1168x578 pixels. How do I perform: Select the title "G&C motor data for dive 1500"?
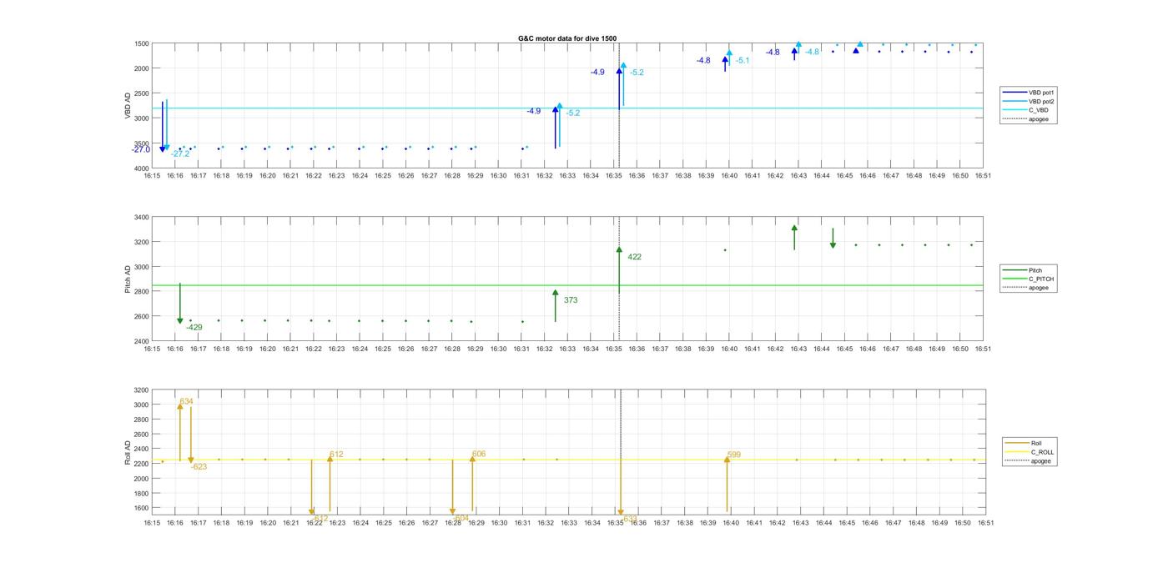pyautogui.click(x=567, y=38)
